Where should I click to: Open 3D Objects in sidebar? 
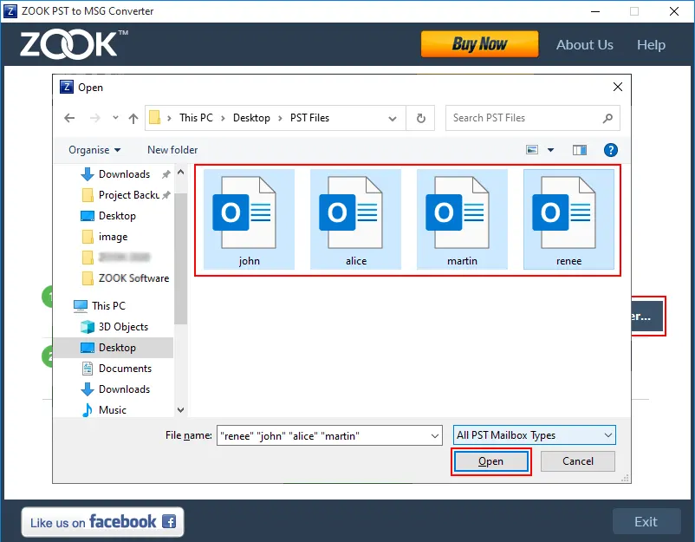pyautogui.click(x=123, y=326)
